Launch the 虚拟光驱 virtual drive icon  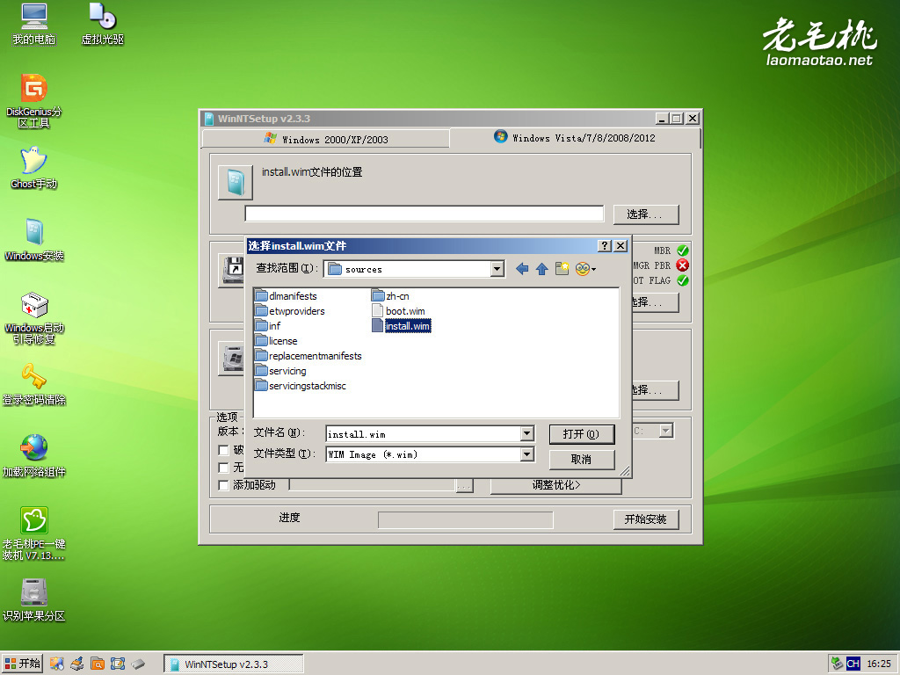(103, 25)
